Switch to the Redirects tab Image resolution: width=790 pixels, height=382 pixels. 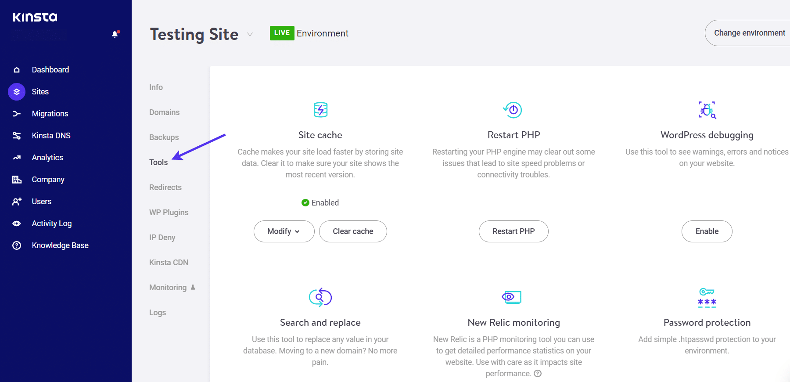165,187
